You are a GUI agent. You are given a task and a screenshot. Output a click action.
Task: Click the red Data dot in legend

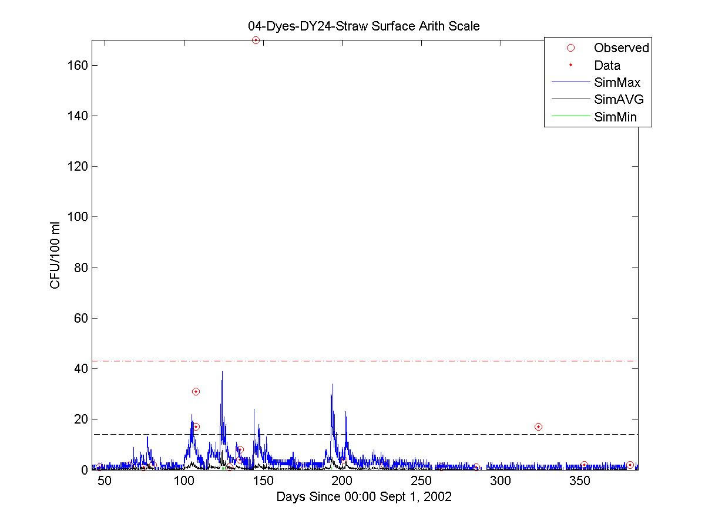pyautogui.click(x=569, y=65)
